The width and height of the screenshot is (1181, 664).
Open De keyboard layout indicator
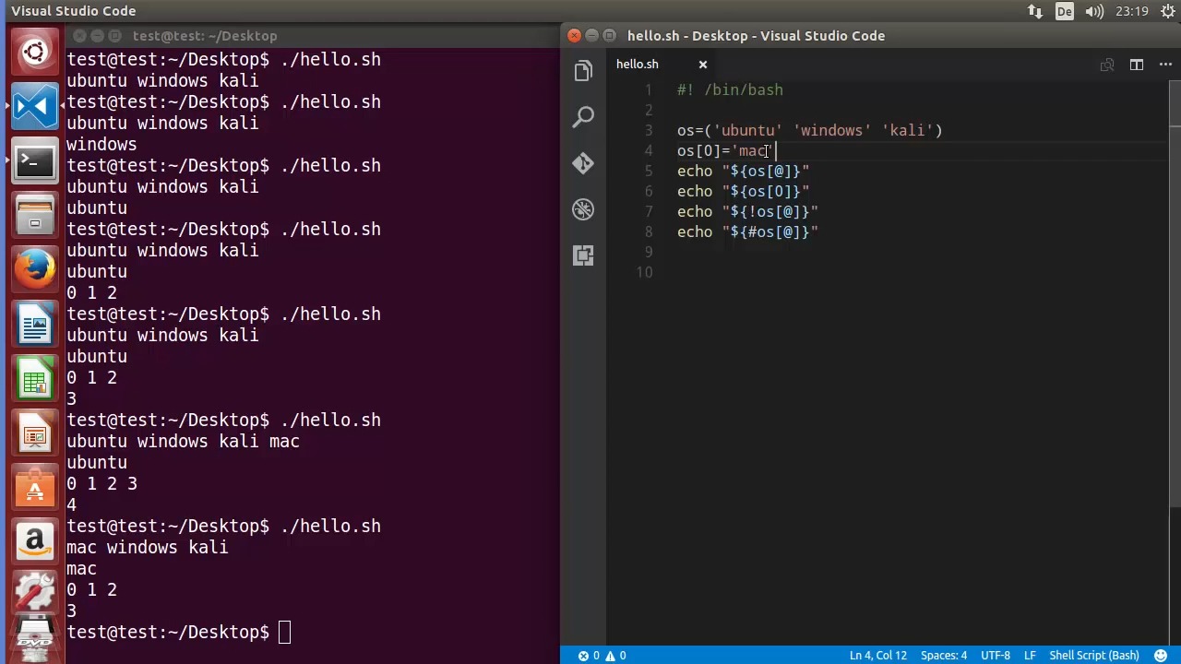click(x=1065, y=11)
